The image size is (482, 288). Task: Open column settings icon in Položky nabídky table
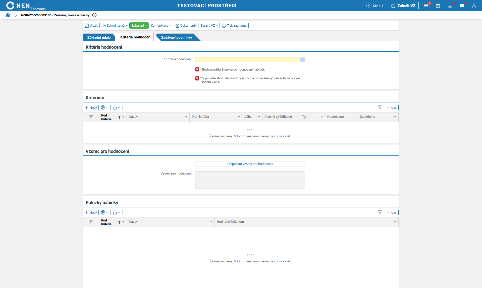[x=91, y=222]
